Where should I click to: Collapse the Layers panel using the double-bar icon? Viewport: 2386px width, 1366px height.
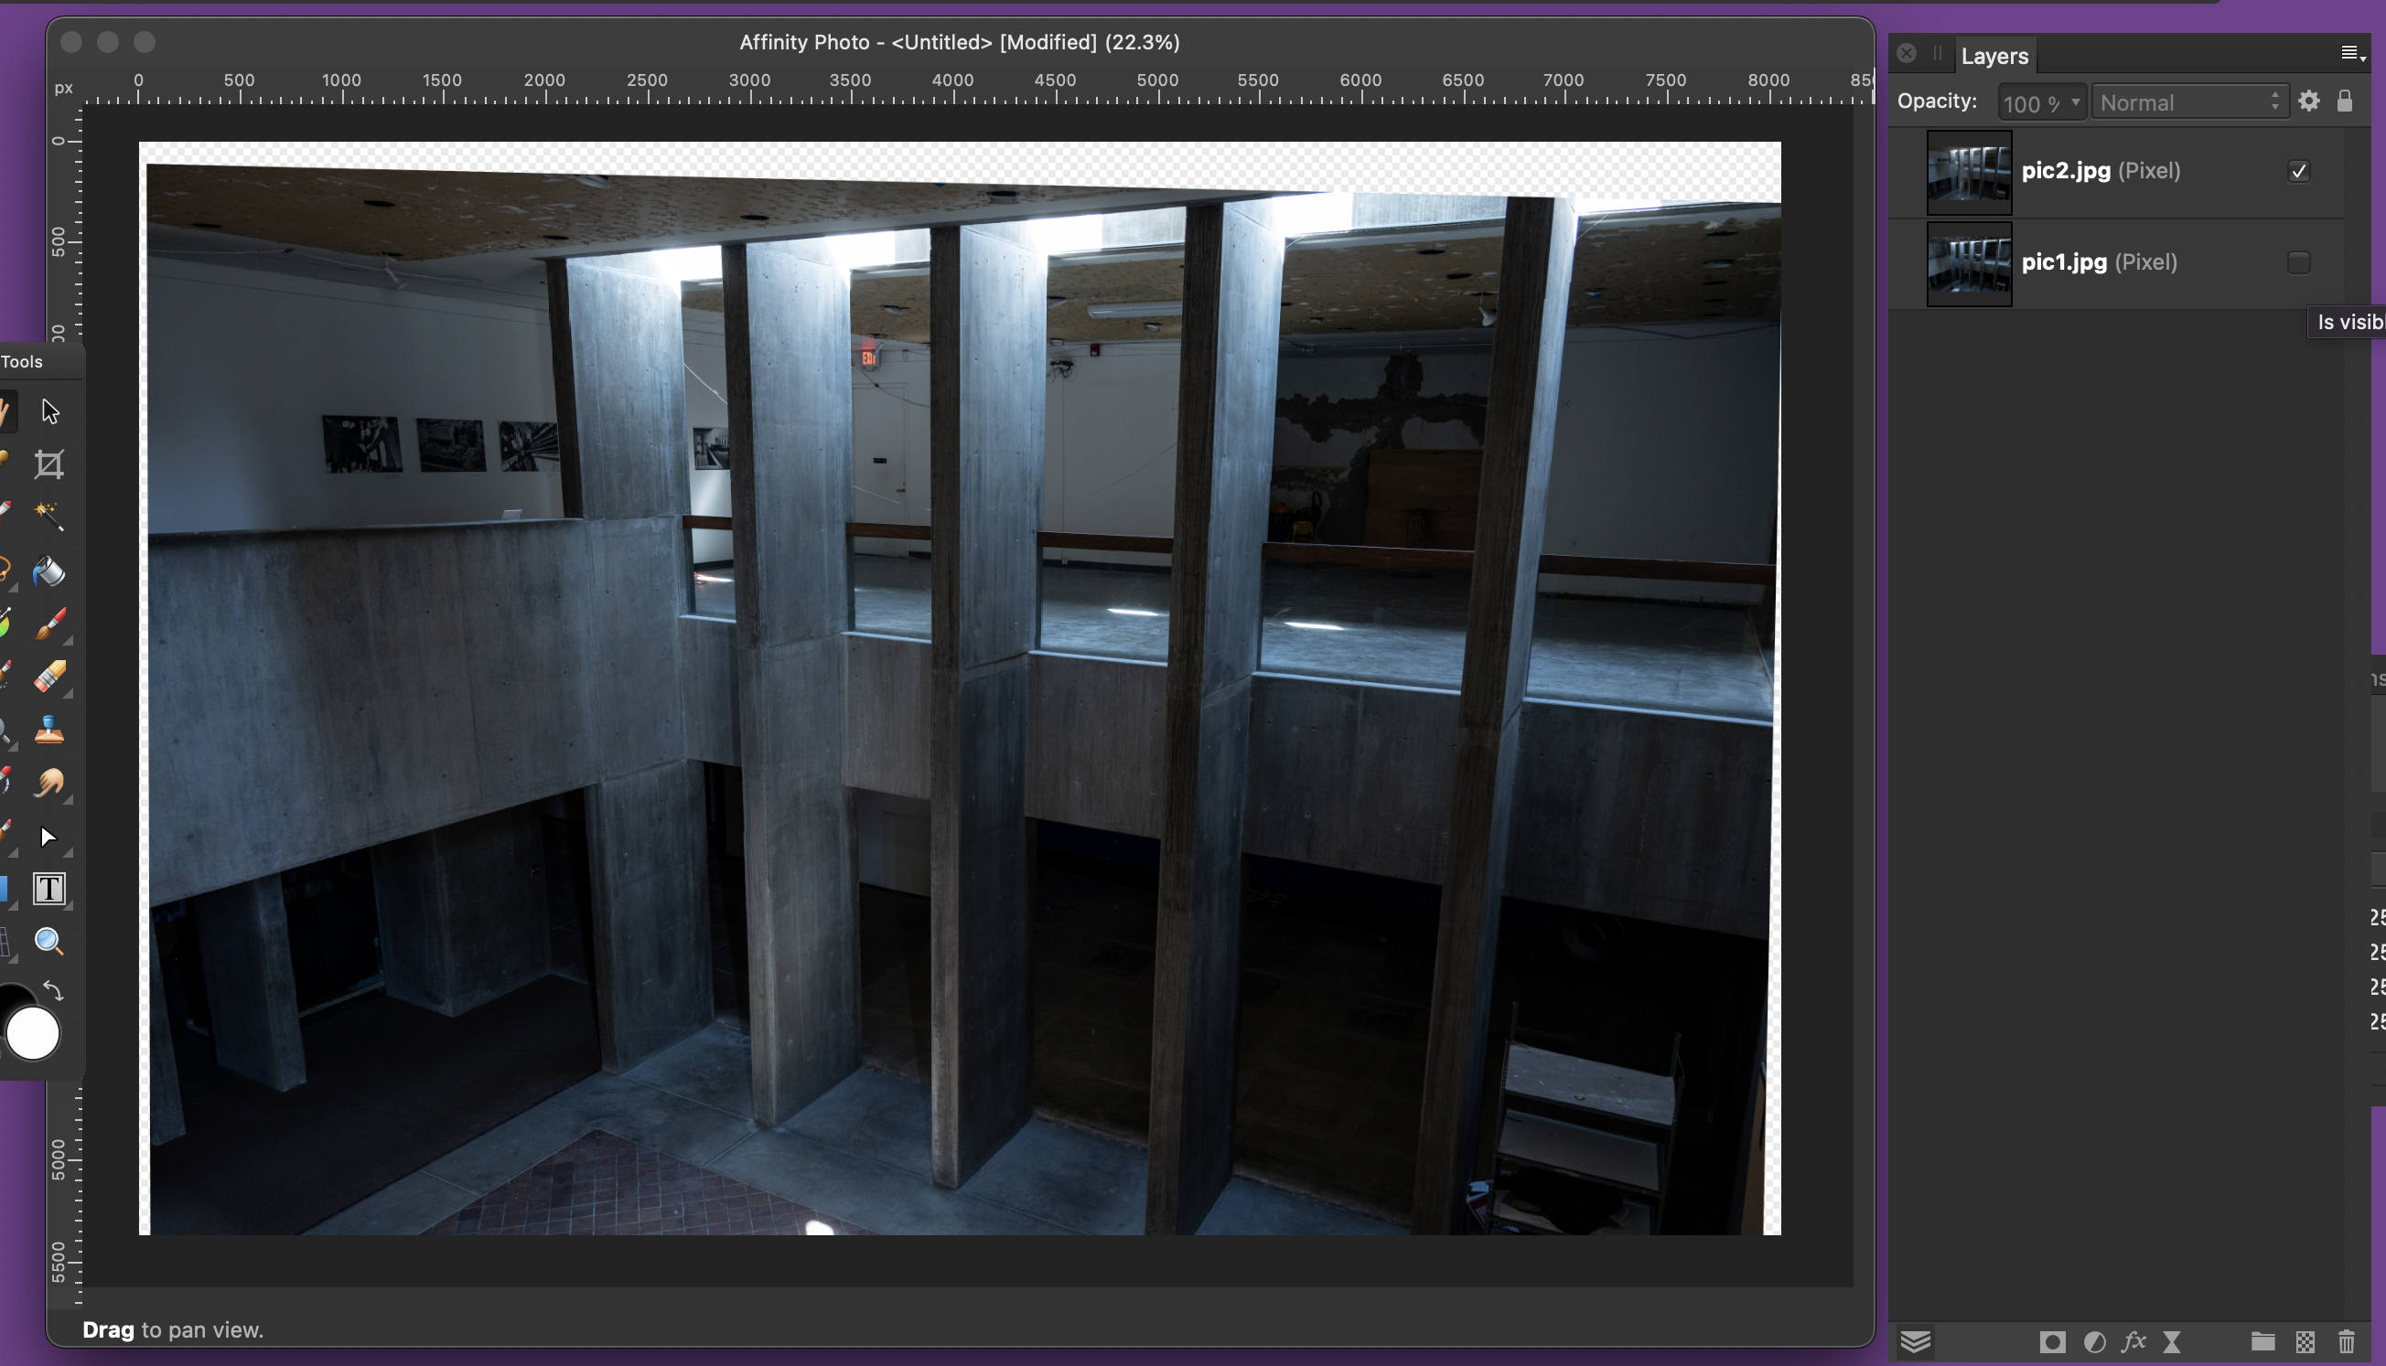1938,53
